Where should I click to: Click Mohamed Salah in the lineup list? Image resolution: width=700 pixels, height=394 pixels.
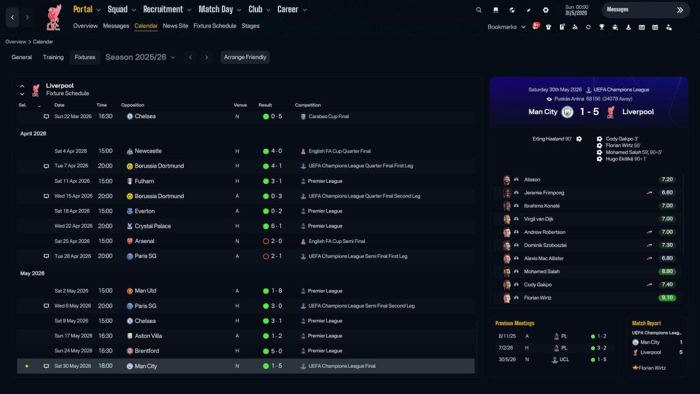pyautogui.click(x=542, y=271)
